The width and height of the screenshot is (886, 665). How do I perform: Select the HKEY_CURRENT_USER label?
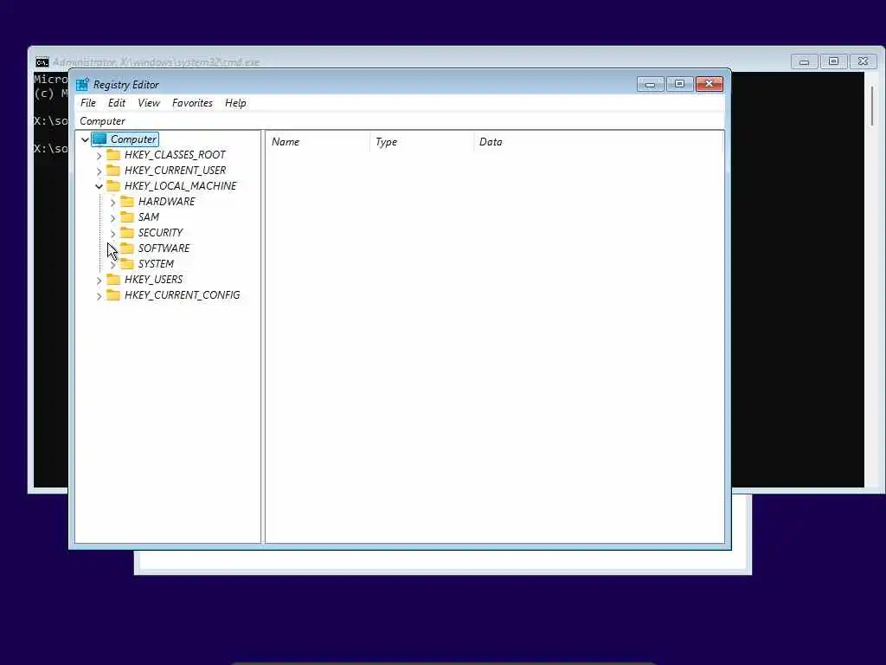[175, 171]
